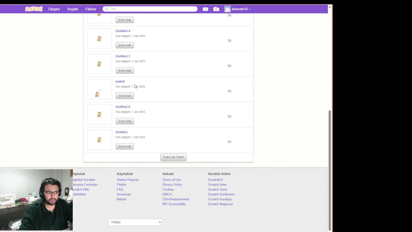This screenshot has height=232, width=412.
Task: Open Terms of Use link
Action: [172, 180]
